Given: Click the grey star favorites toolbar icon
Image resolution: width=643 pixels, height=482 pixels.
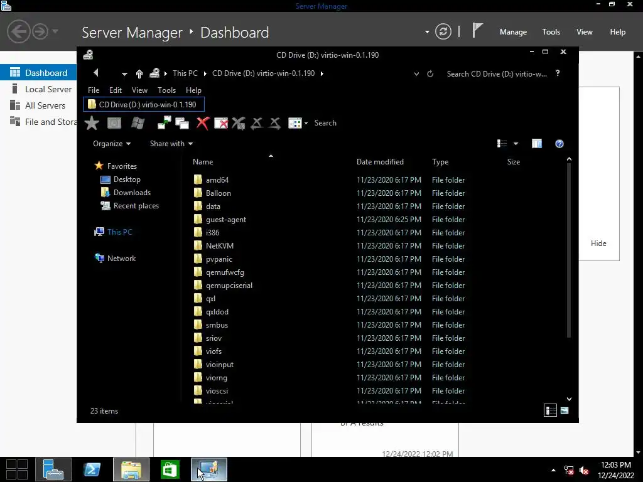Looking at the screenshot, I should tap(92, 123).
